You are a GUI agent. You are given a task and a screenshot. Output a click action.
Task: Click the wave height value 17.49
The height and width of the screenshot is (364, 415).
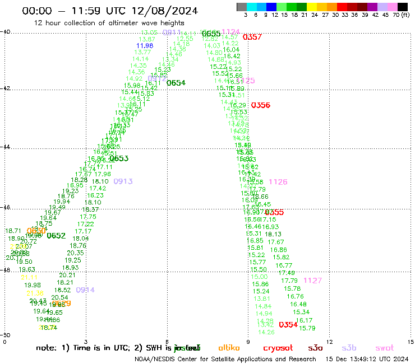coord(287,273)
